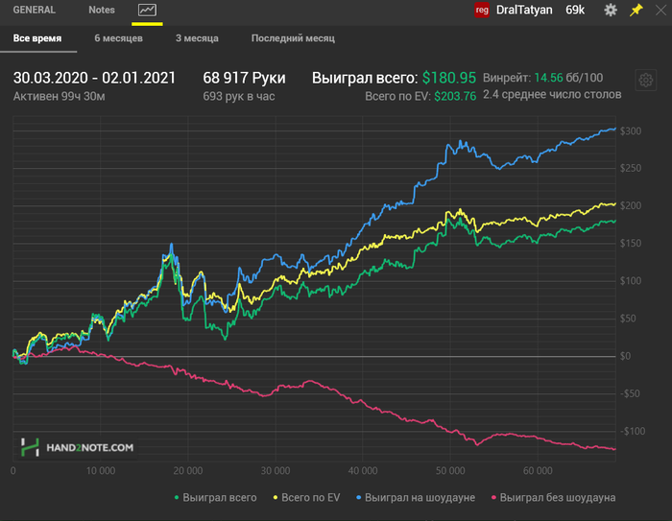Click the '693 рук в час' text
672x521 pixels.
coord(239,96)
